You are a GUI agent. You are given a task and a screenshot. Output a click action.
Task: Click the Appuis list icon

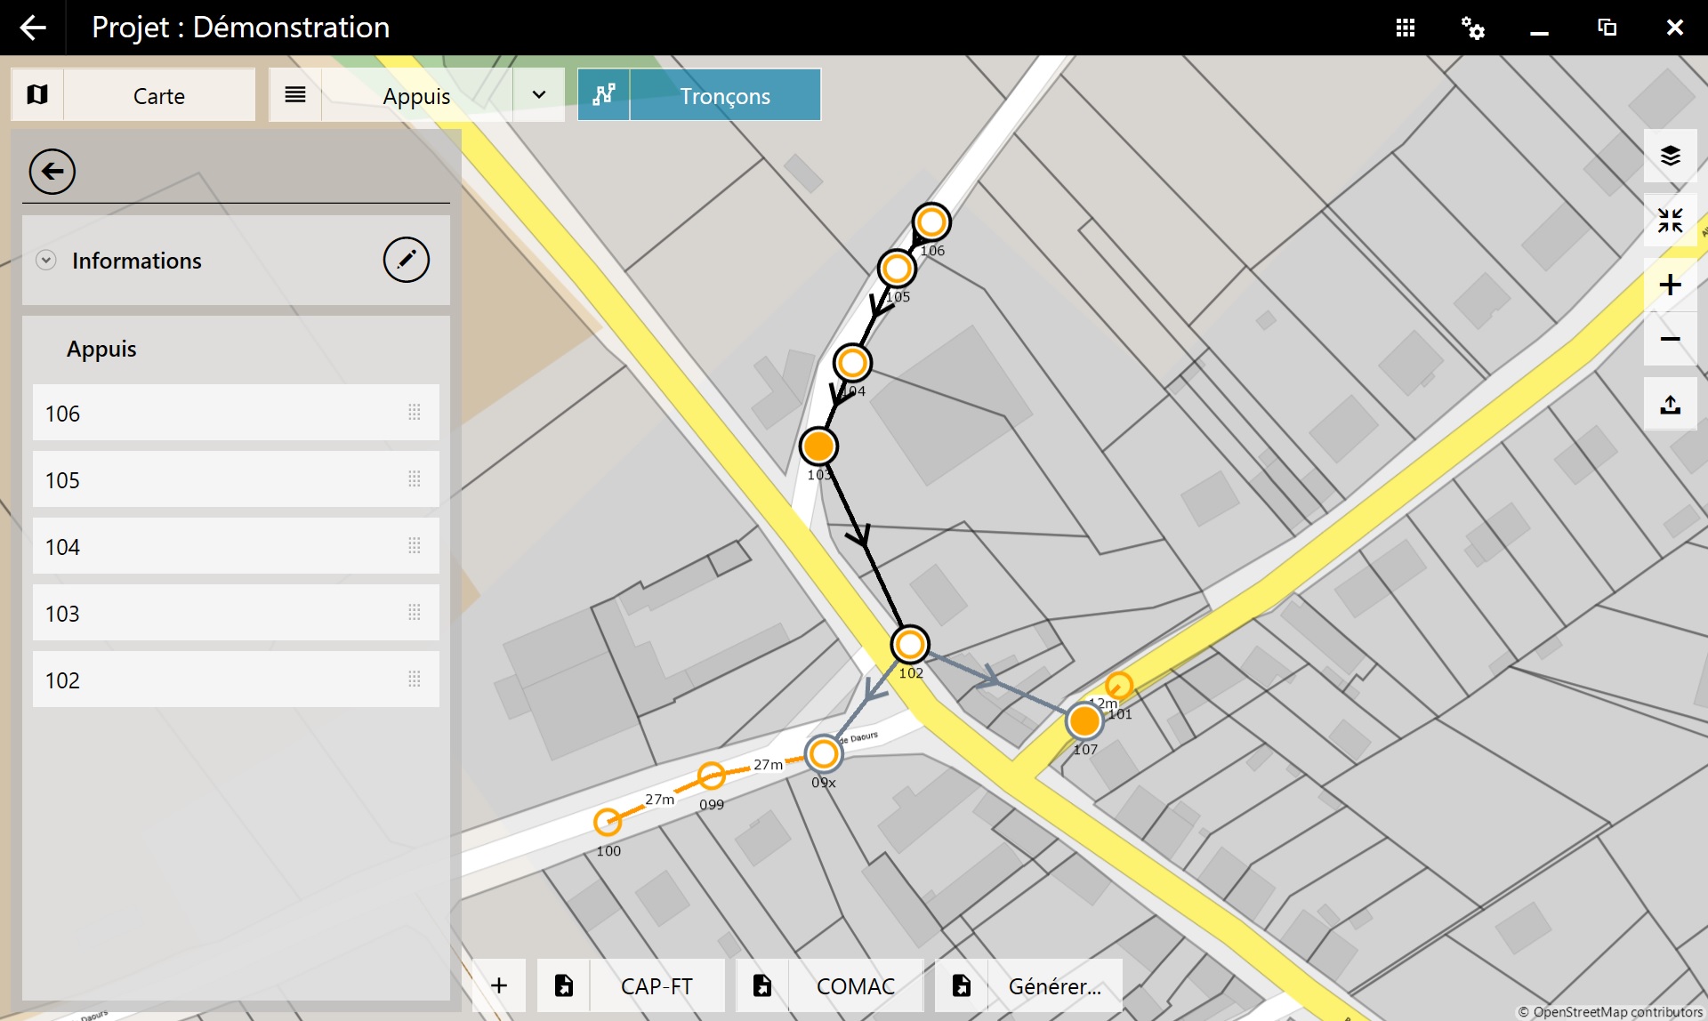point(295,94)
